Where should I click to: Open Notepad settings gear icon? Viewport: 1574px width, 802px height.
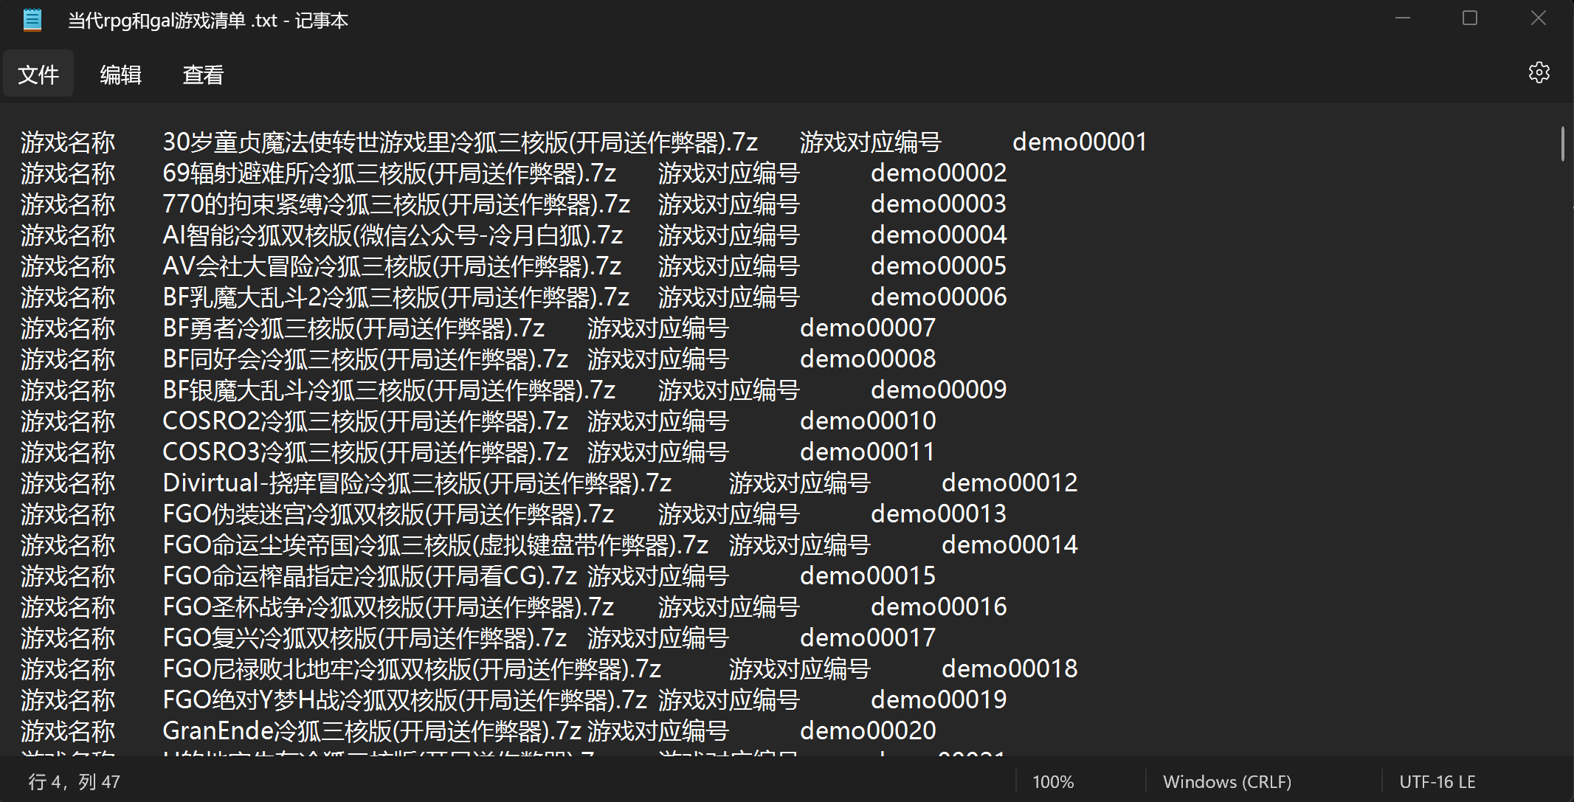[x=1539, y=72]
